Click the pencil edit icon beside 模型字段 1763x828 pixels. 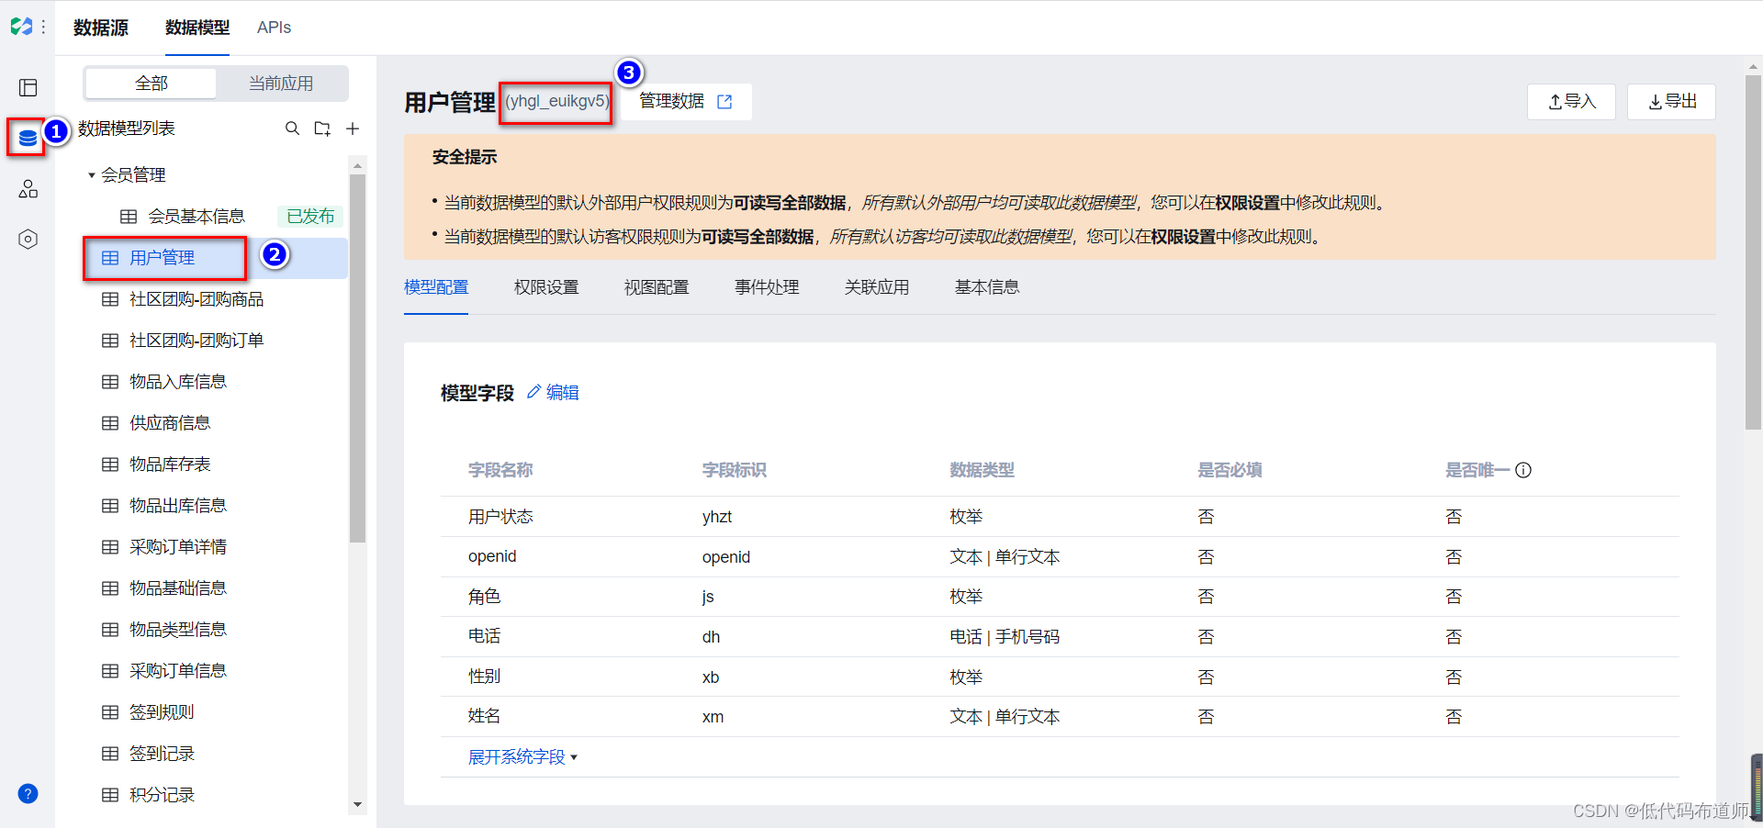click(x=533, y=392)
